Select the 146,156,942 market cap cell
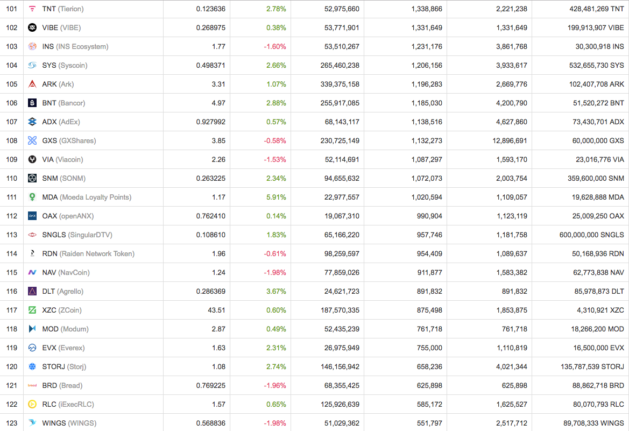The image size is (629, 431). [340, 367]
